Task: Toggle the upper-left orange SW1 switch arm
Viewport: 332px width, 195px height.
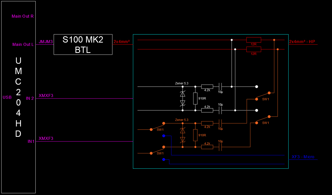Action: [x=157, y=126]
